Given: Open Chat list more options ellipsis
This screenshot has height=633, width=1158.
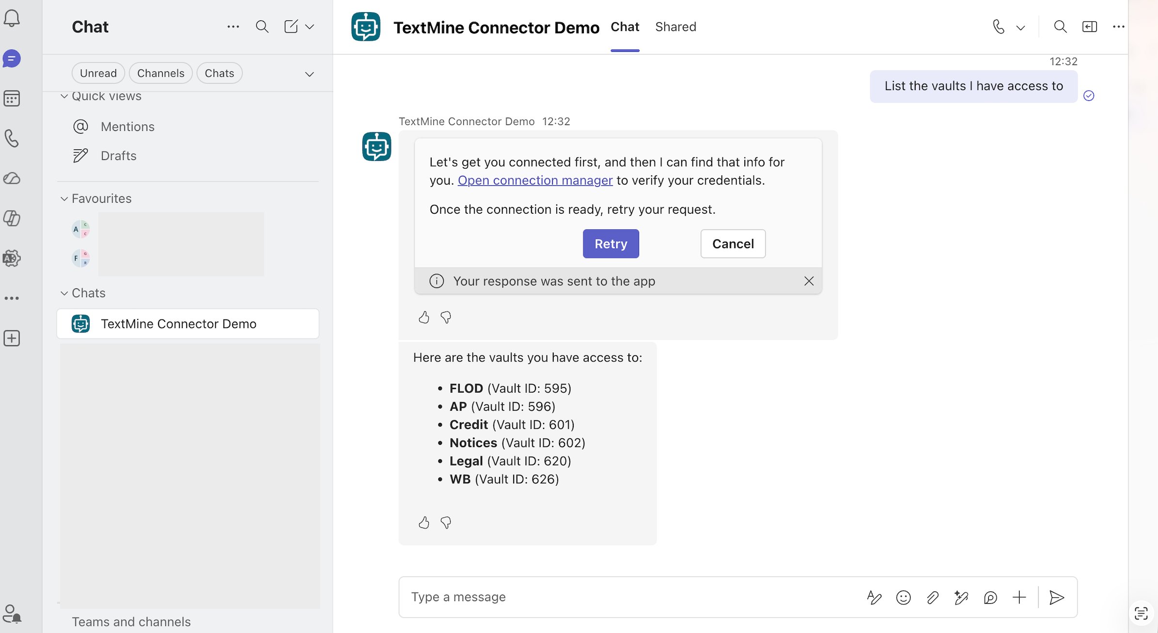Looking at the screenshot, I should [233, 27].
